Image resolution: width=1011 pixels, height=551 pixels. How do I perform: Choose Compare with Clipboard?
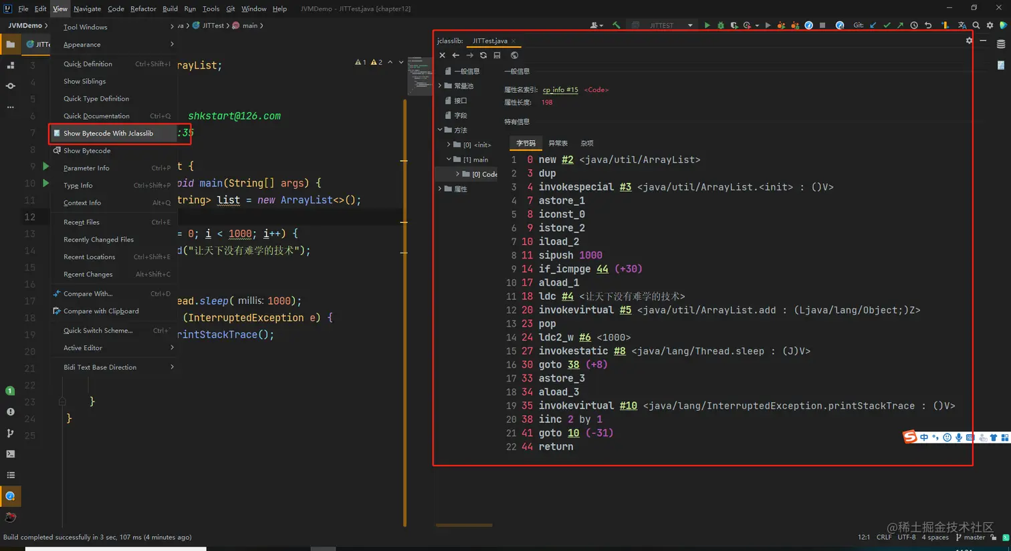click(114, 311)
